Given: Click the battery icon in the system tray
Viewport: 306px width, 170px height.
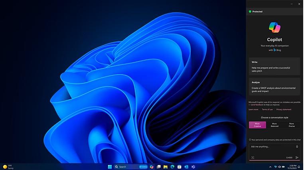Looking at the screenshot, I should (283, 167).
